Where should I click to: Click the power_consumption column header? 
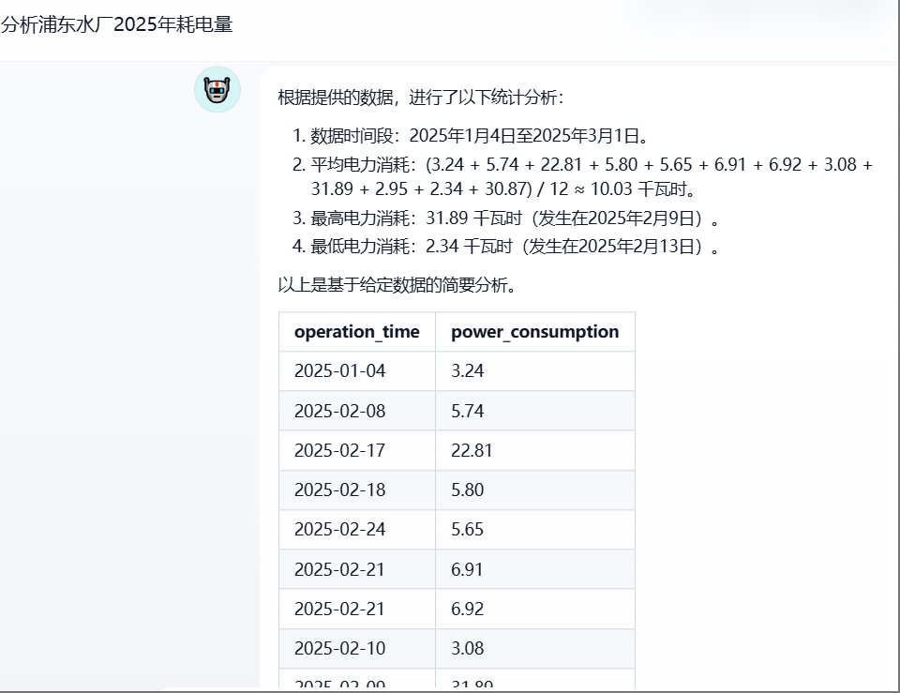click(534, 332)
